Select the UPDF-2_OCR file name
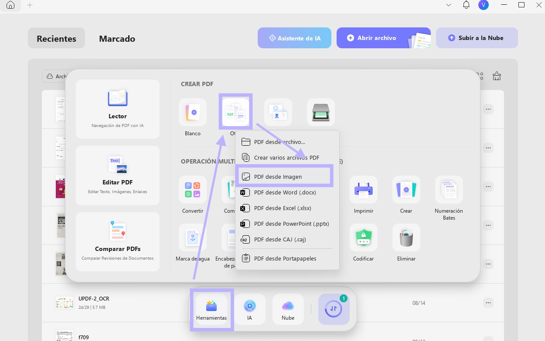Image resolution: width=545 pixels, height=341 pixels. coord(94,299)
